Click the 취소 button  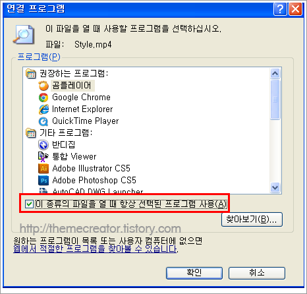coord(257,273)
